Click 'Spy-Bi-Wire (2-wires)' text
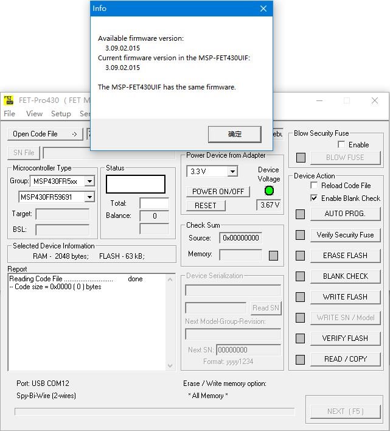Viewport: 390px width, 431px height. 46,396
